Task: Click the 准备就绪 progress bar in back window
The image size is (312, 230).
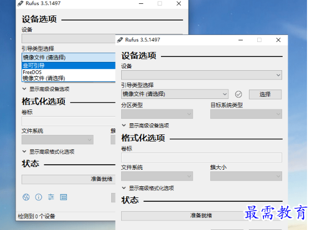Action: [x=69, y=179]
